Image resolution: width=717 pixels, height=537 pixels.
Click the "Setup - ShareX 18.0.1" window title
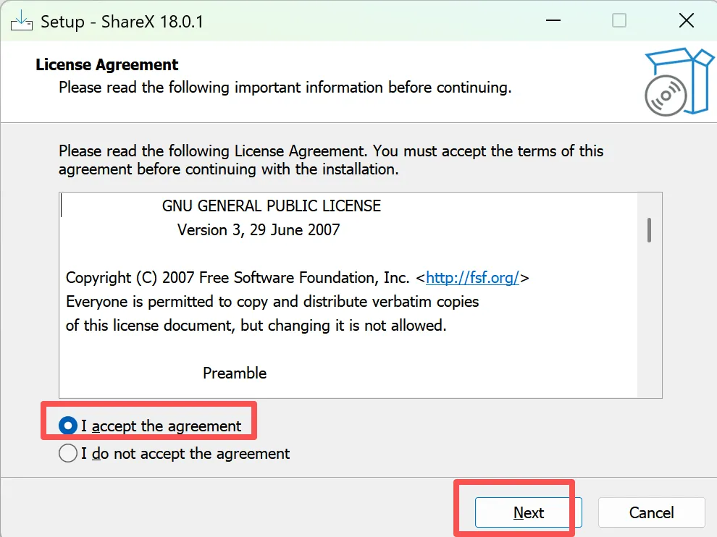122,22
